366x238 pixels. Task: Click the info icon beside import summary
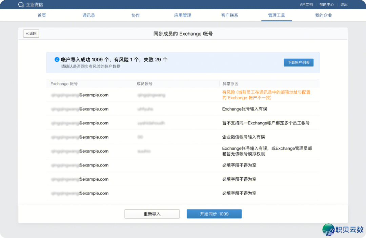[x=57, y=59]
